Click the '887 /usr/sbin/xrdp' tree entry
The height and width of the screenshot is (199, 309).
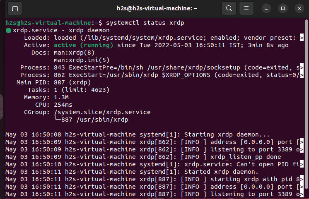[95, 120]
